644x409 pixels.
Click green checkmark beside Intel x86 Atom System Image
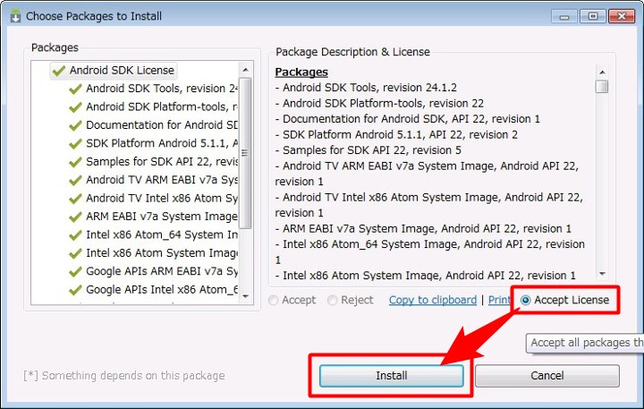(x=75, y=253)
